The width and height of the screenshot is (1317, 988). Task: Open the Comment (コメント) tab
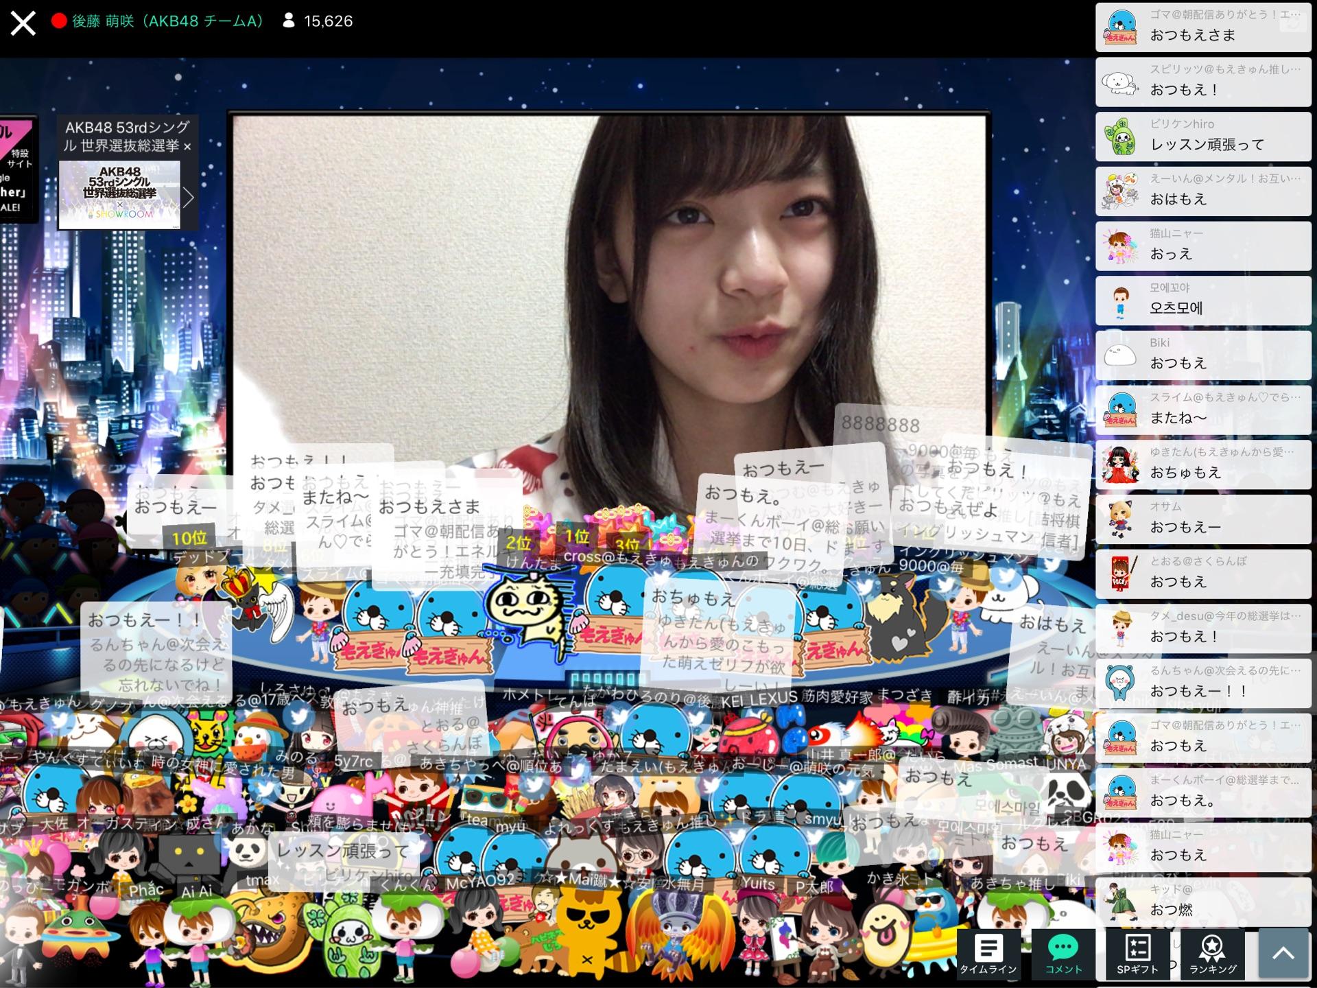[x=1063, y=953]
